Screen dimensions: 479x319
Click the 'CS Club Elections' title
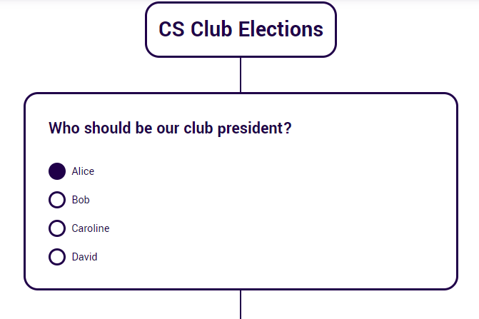[x=241, y=30]
